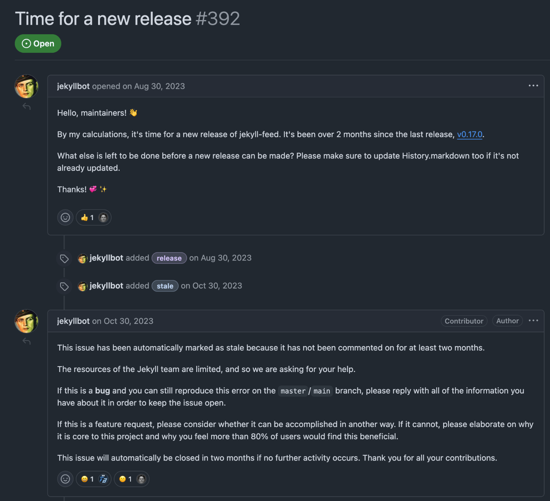The height and width of the screenshot is (501, 550).
Task: Click the "stale" label badge
Action: [165, 286]
